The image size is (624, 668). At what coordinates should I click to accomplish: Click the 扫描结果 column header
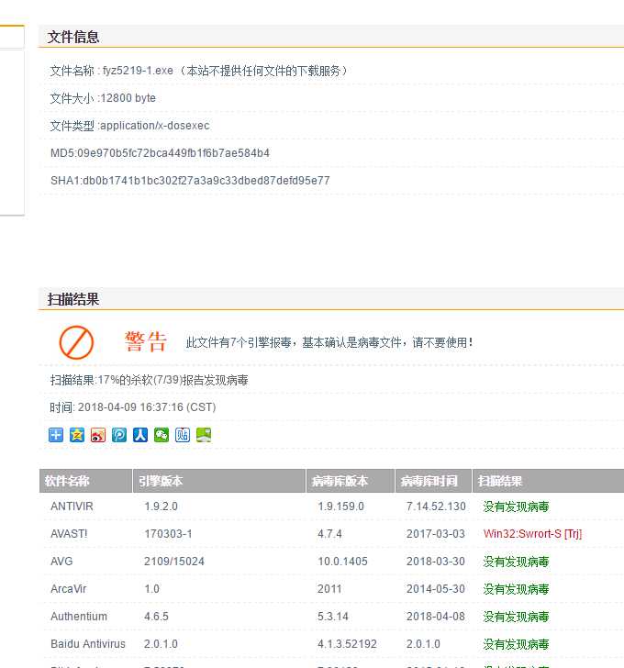548,481
